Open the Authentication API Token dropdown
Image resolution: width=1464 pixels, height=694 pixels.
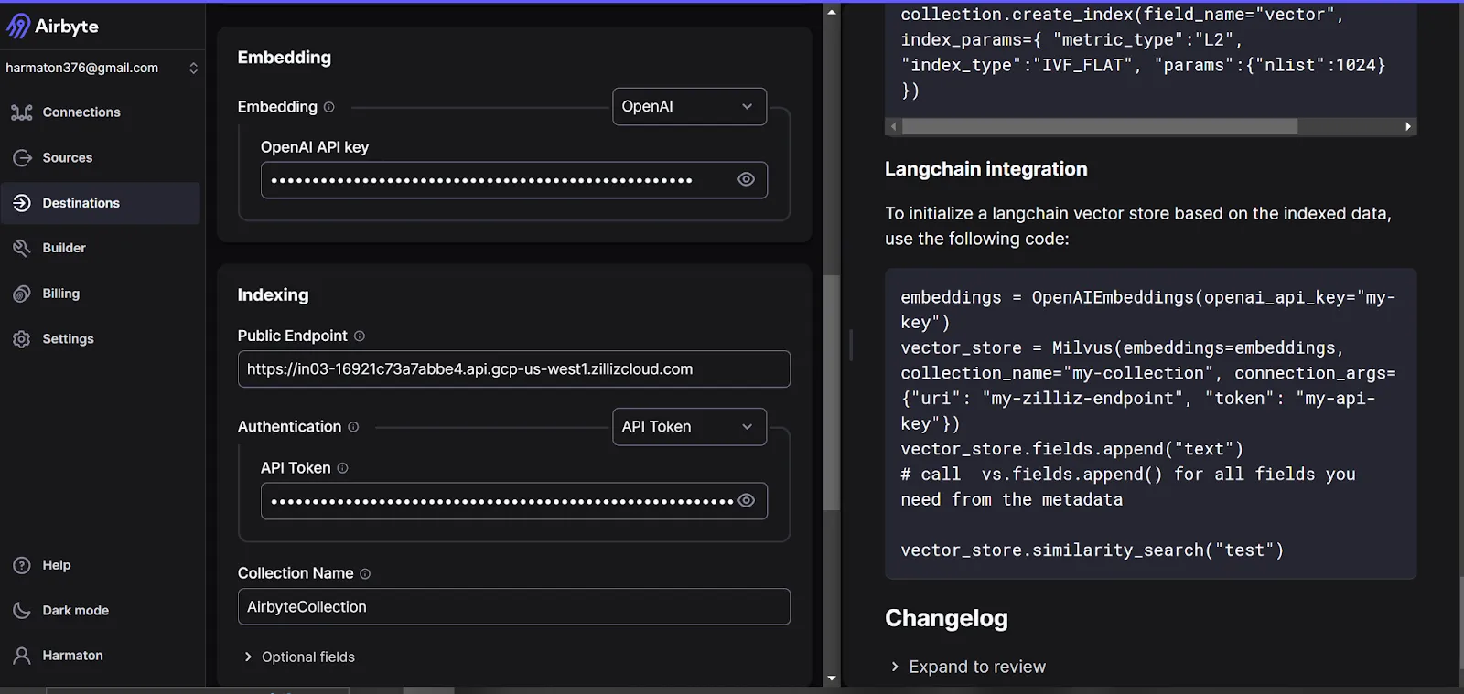689,427
